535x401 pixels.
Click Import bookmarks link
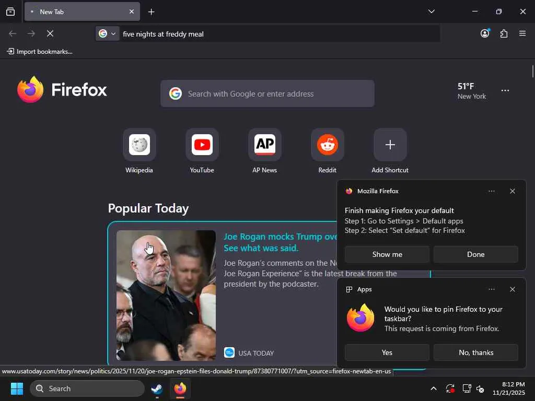40,52
